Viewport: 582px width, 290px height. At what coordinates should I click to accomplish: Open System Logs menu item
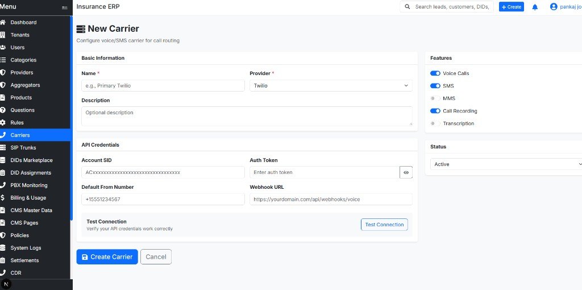35,248
